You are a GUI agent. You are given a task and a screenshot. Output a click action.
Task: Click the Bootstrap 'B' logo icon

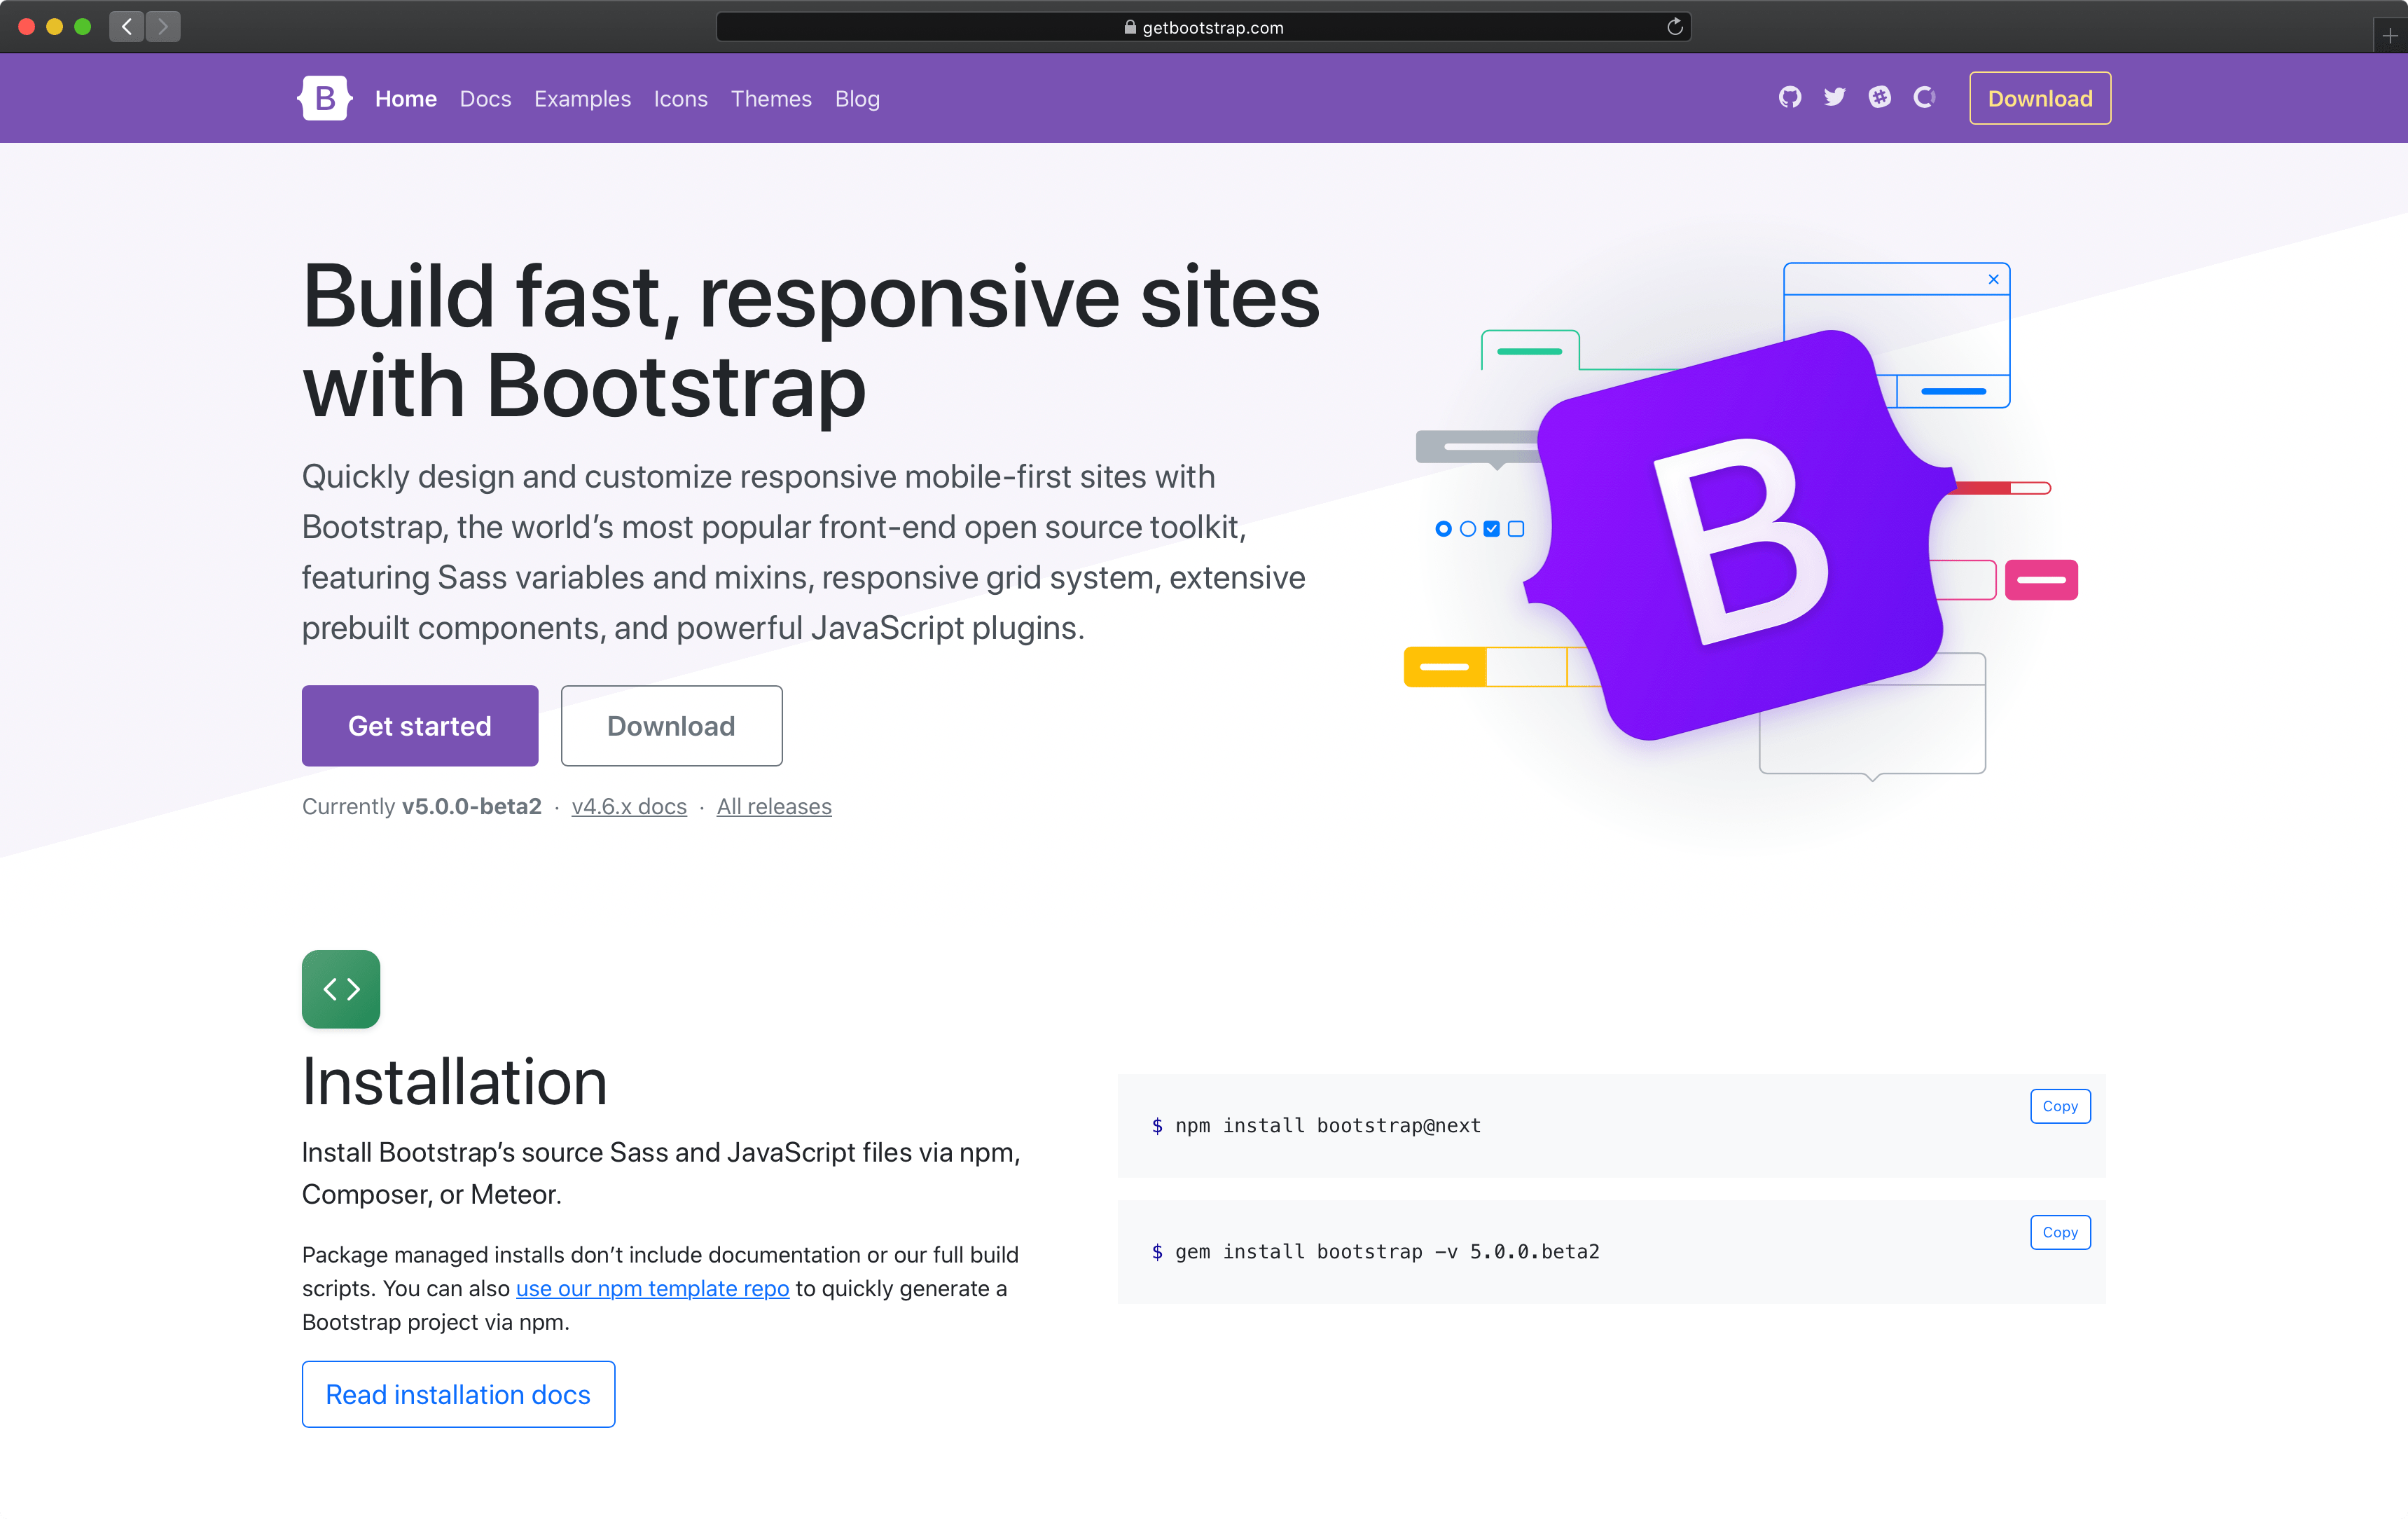click(x=324, y=98)
